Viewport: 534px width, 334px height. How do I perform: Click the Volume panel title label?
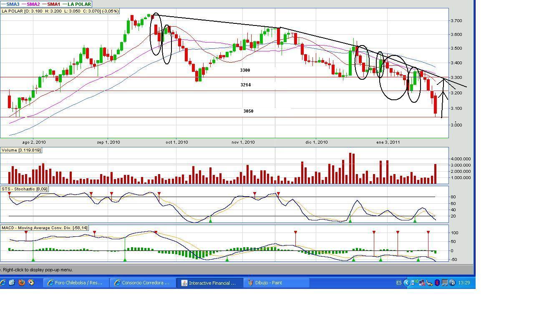(21, 150)
